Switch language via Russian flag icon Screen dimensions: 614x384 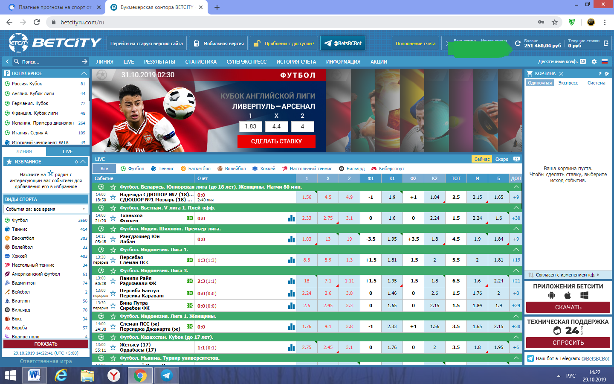coord(605,62)
